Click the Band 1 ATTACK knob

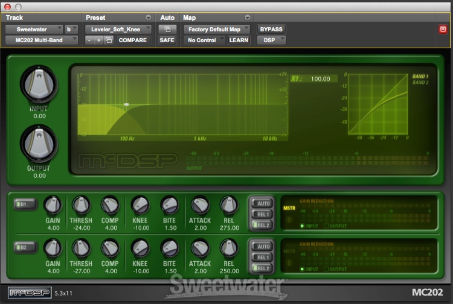pyautogui.click(x=200, y=205)
